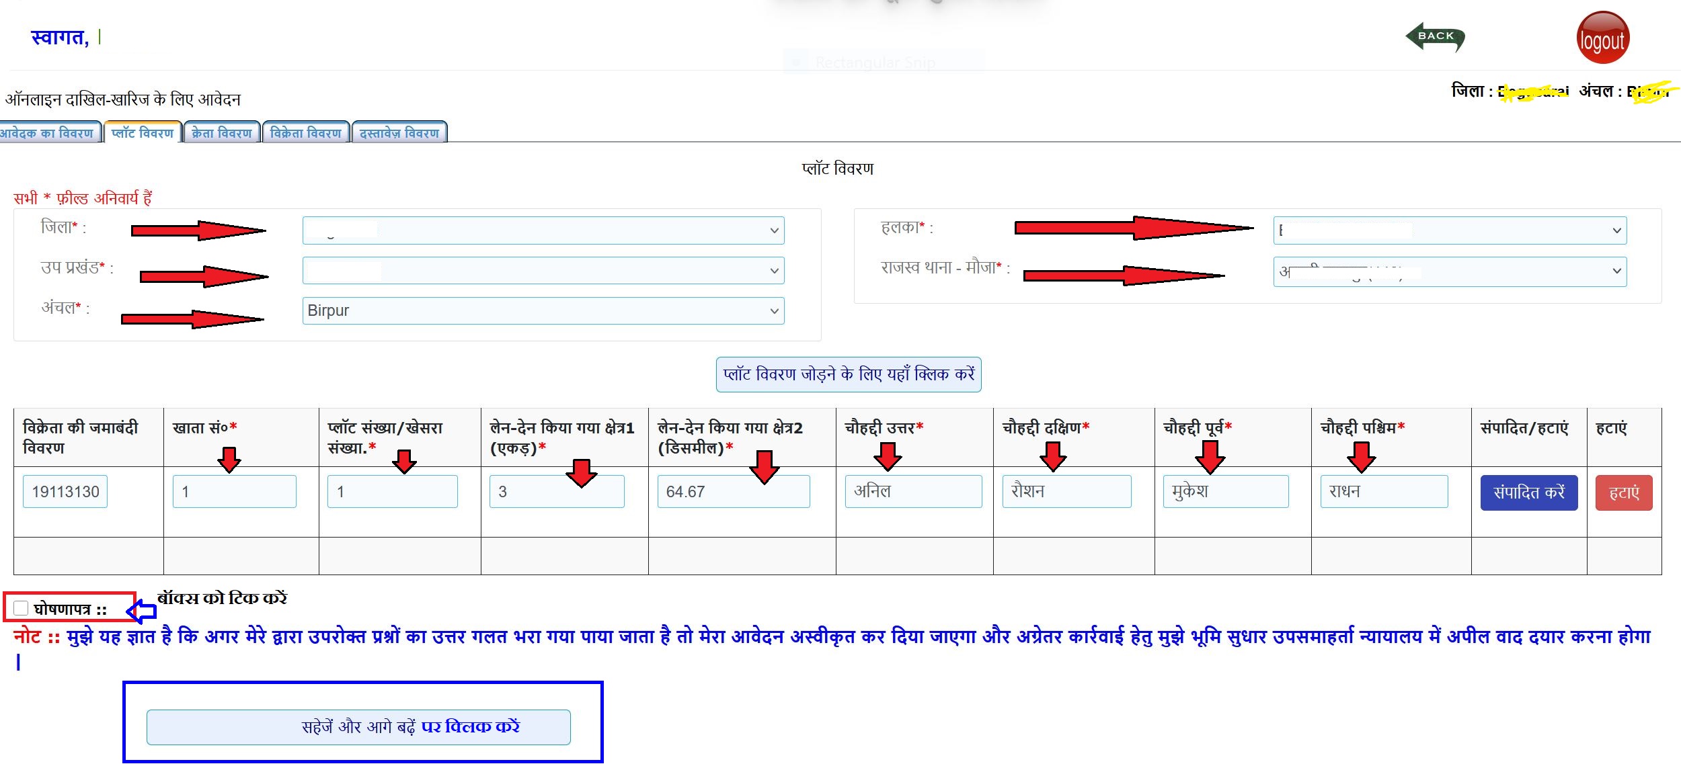Click सहेजें और आगे बढ़ें button

point(358,727)
